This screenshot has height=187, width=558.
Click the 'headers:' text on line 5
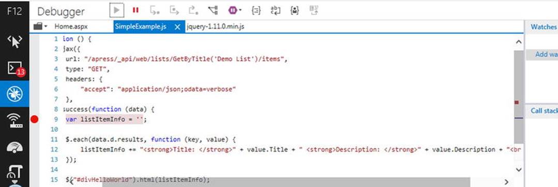(81, 79)
